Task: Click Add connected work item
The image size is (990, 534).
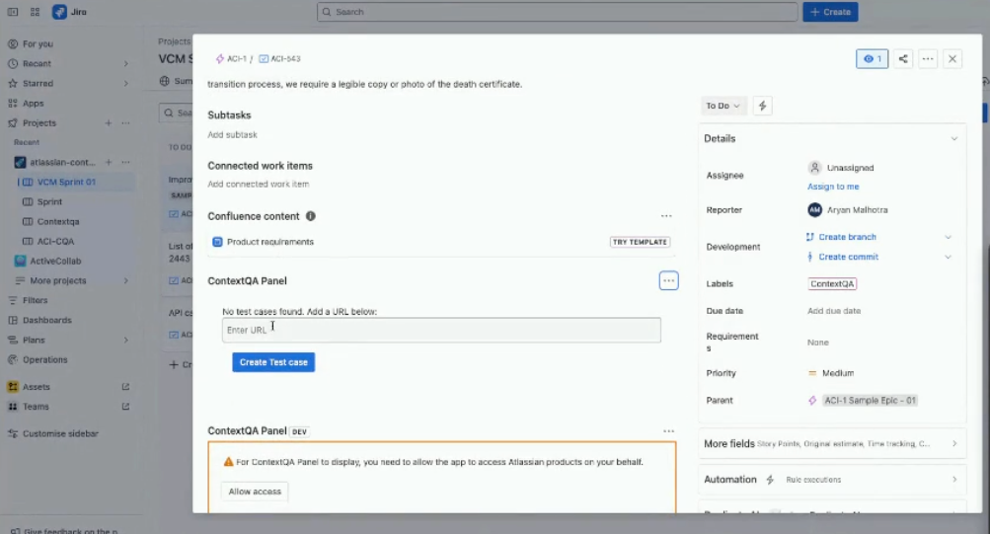Action: (x=259, y=185)
